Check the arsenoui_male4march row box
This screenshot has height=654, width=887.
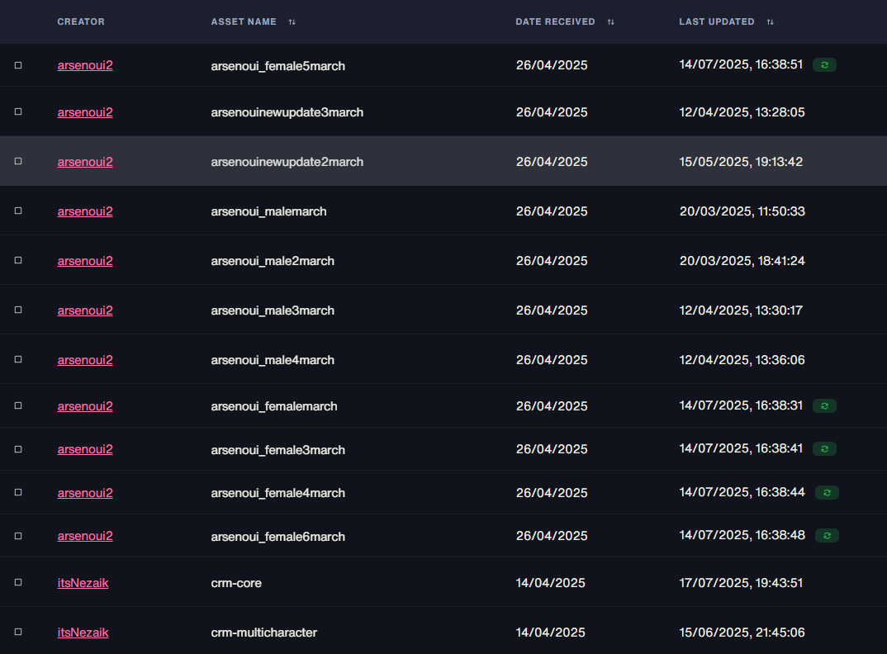pos(18,359)
